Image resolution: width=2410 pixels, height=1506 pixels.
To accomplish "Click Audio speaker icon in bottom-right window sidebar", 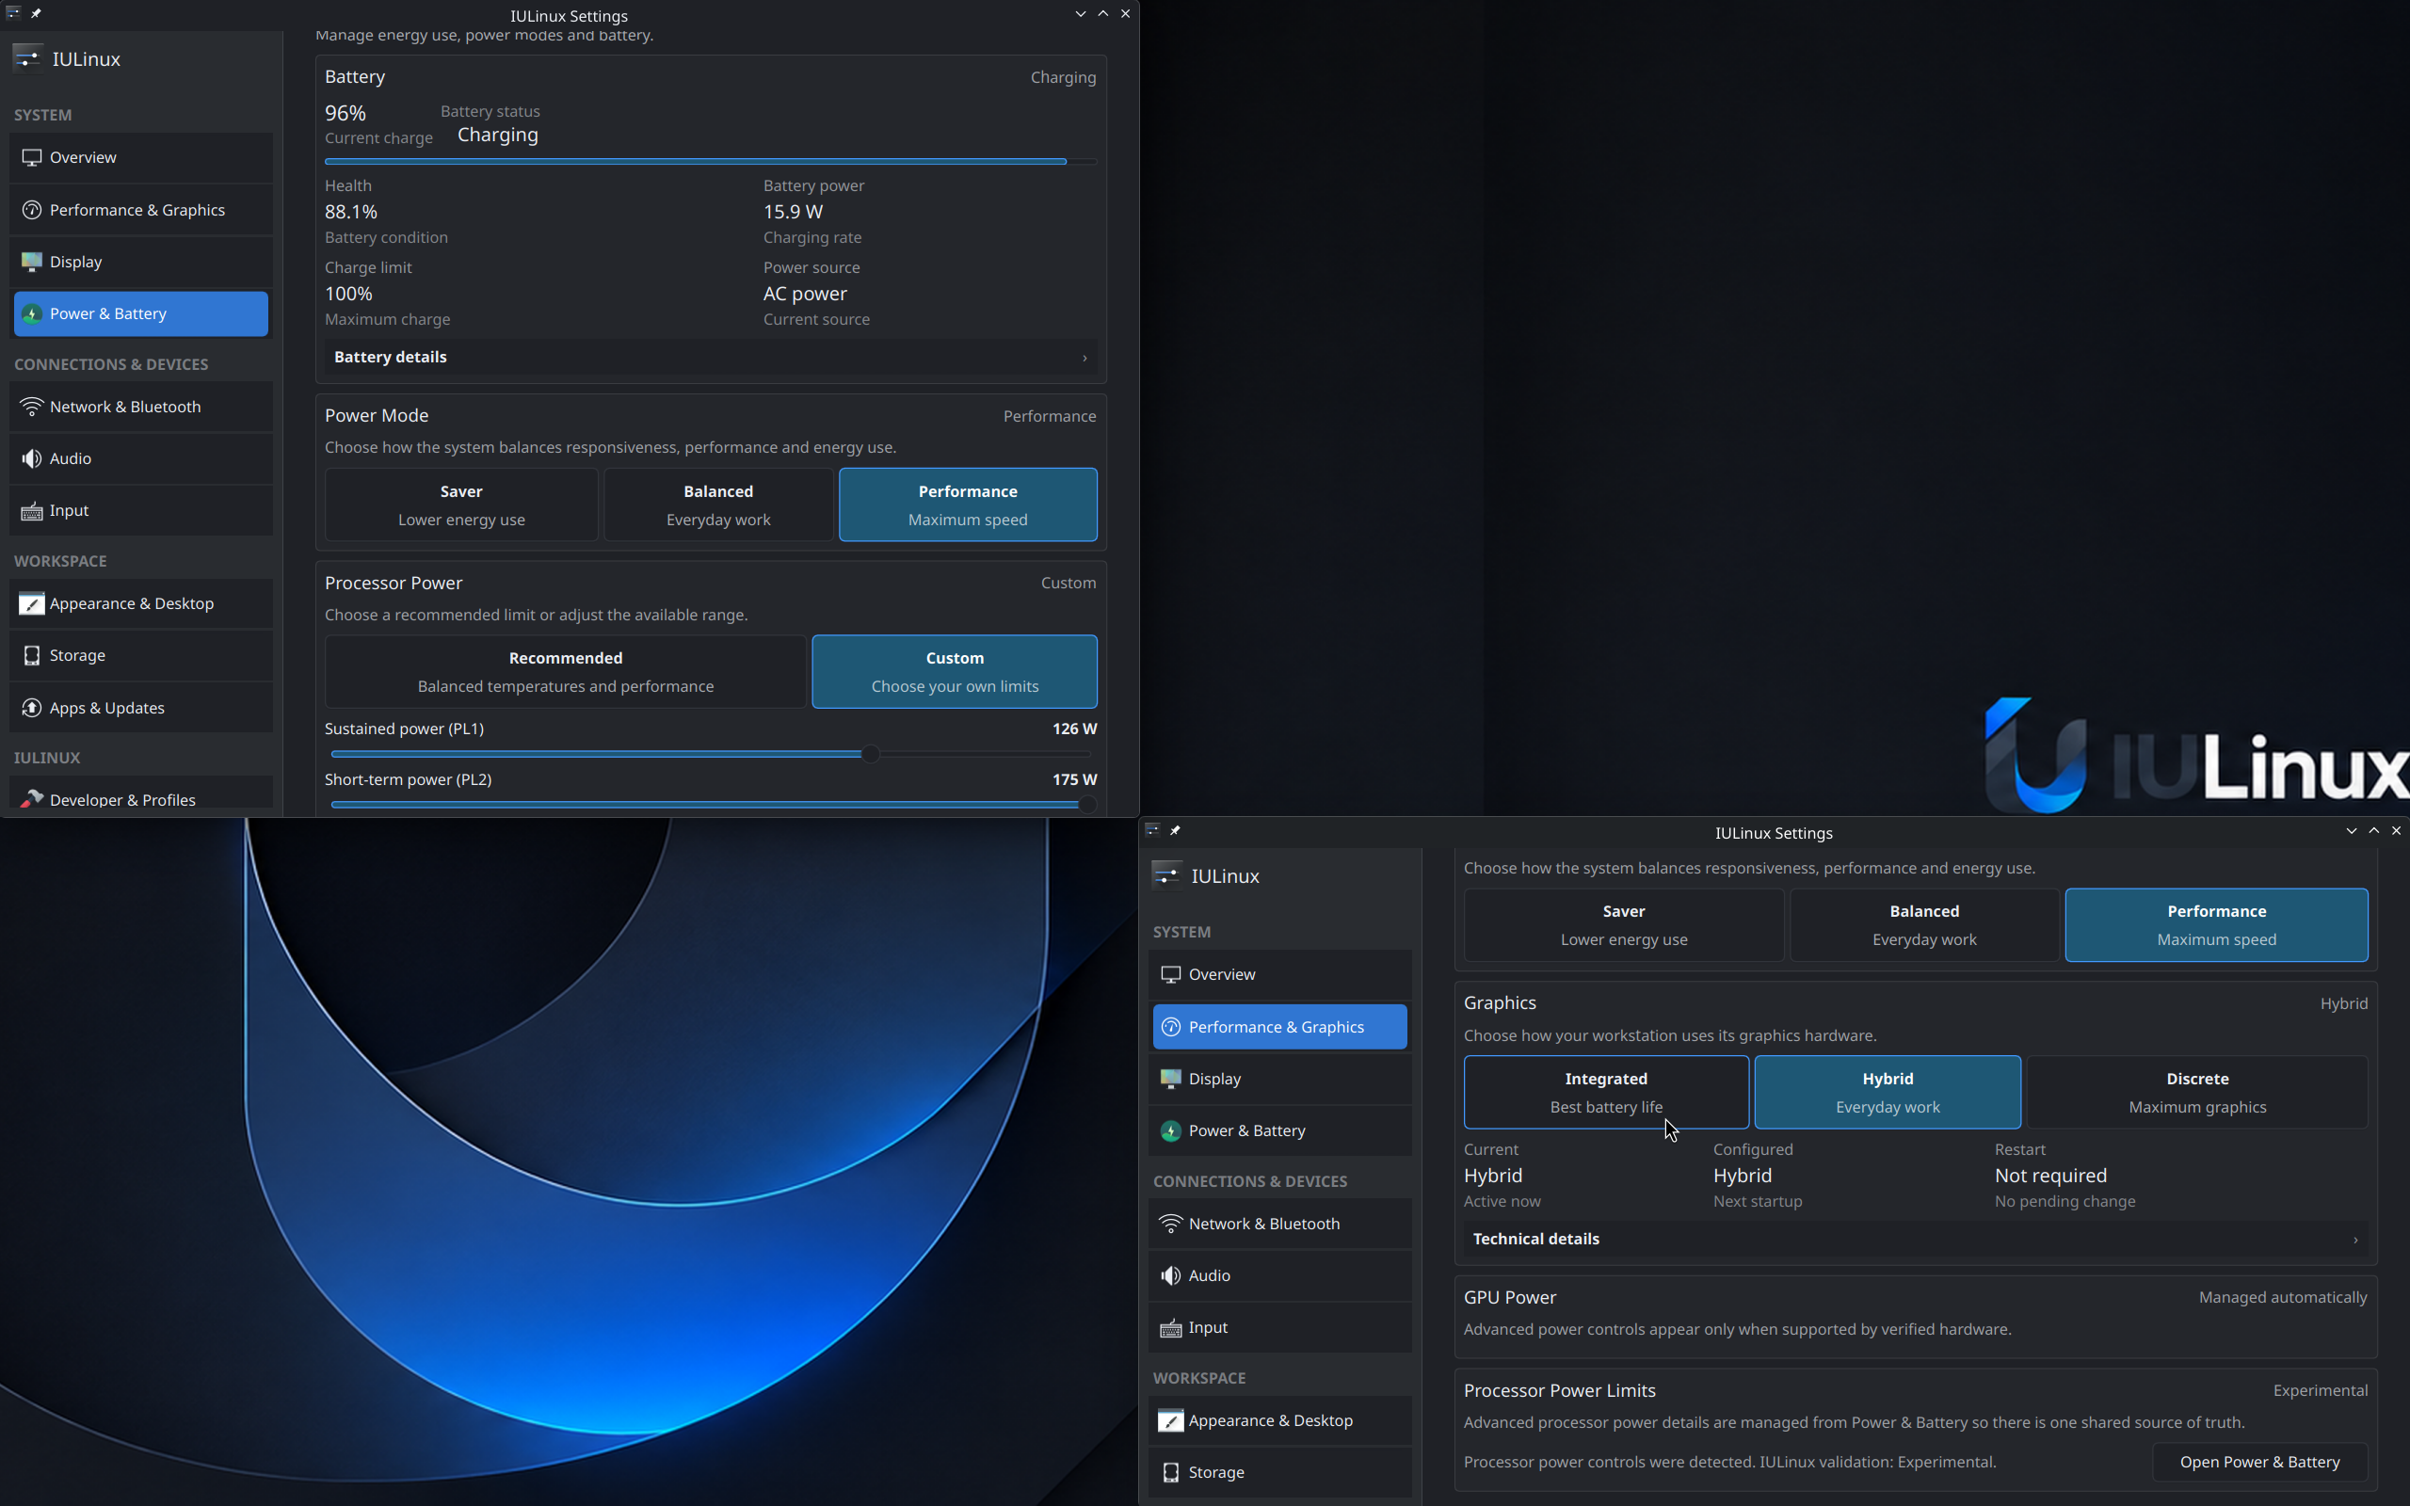I will click(x=1171, y=1274).
